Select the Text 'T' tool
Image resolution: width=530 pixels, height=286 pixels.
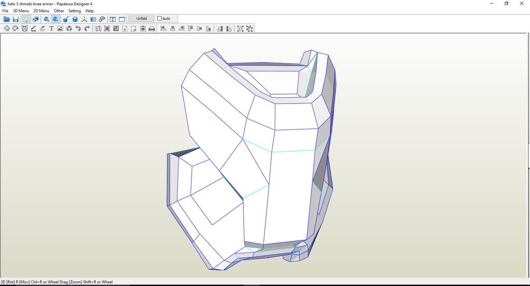pos(51,28)
